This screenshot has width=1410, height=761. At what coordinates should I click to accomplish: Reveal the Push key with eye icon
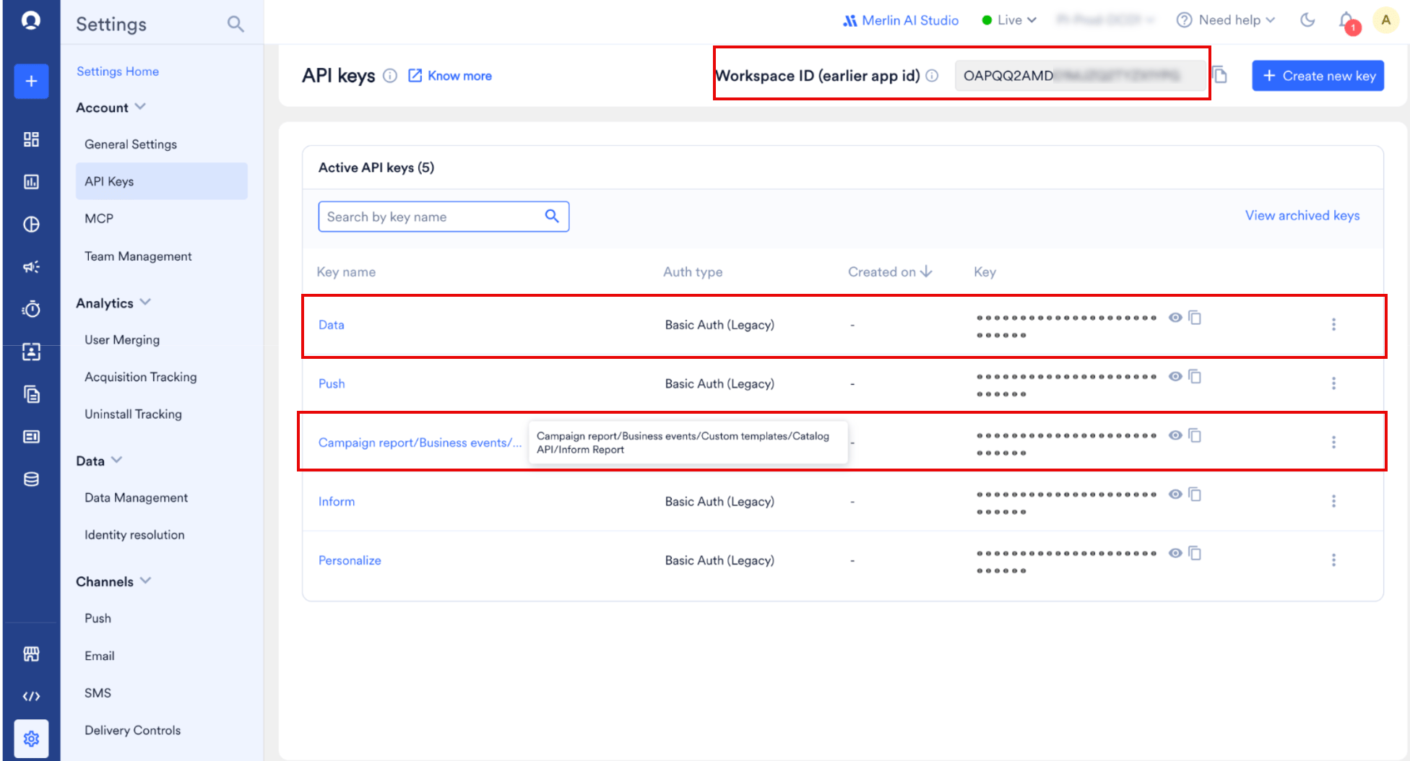(x=1175, y=376)
